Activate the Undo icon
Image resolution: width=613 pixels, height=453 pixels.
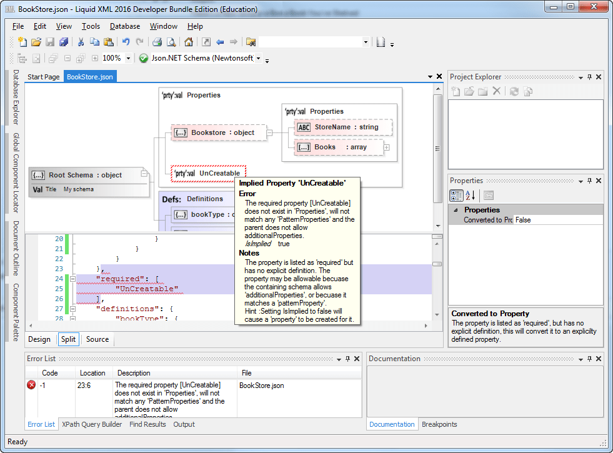(x=126, y=42)
